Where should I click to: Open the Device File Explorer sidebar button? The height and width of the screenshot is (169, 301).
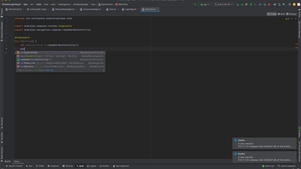[x=299, y=151]
